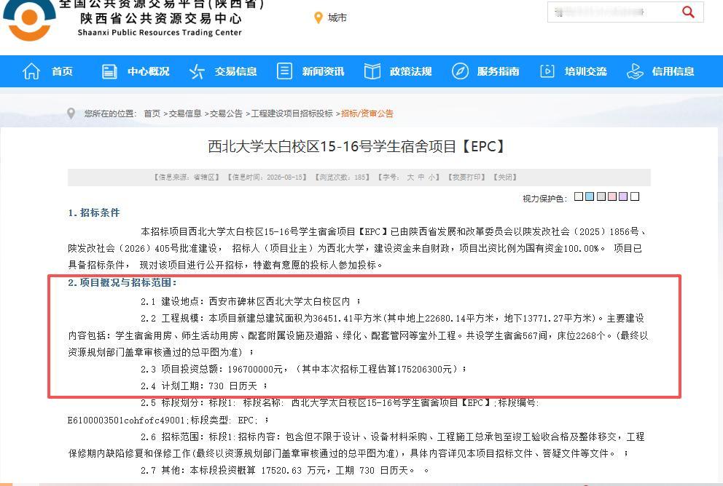Click the heading 2.项目概况与招标范围
The height and width of the screenshot is (486, 723).
tap(122, 282)
